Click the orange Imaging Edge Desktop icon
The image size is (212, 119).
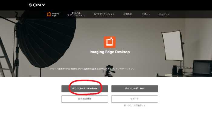[x=110, y=42]
